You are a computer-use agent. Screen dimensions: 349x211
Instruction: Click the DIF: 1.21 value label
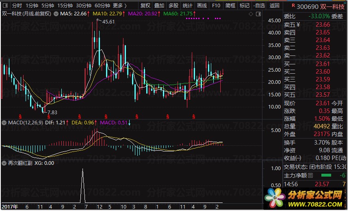[x=55, y=123]
